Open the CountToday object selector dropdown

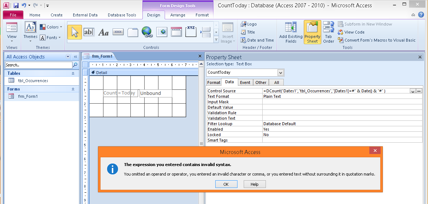(280, 73)
